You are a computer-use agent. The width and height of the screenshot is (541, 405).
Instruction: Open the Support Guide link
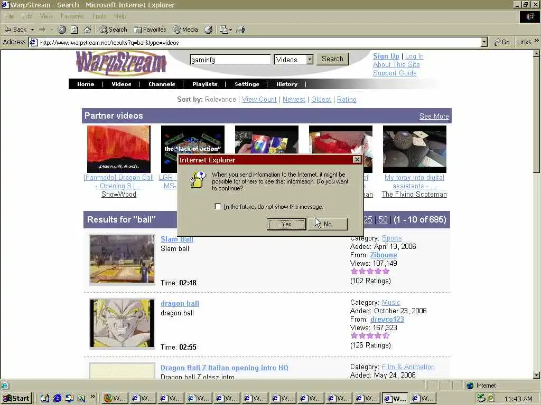395,73
